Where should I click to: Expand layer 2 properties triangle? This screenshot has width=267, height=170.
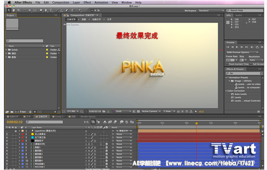(x=19, y=134)
